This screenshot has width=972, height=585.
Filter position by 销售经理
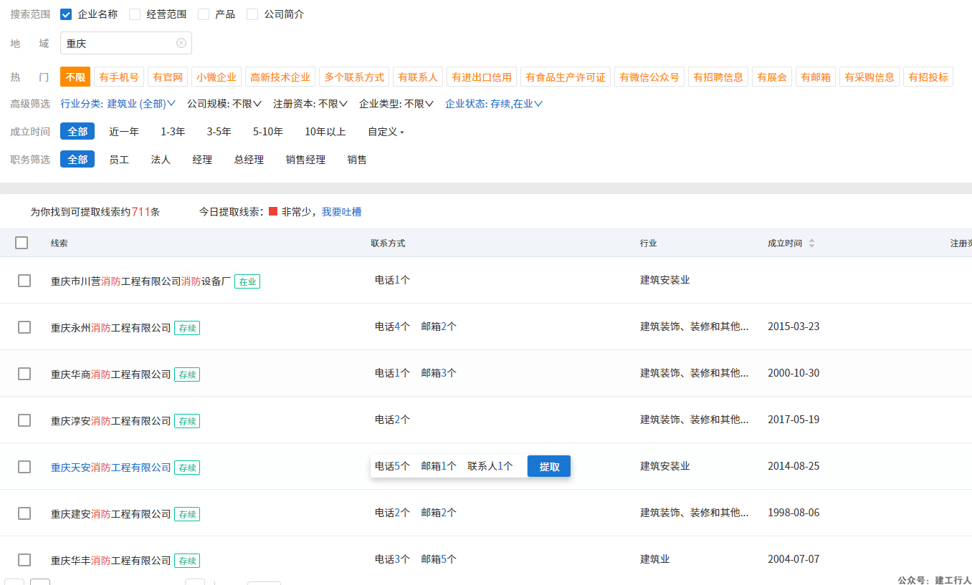pos(305,160)
